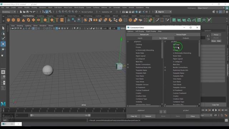Click the Remove button
Screen dimensions: 229x129
(x=148, y=116)
